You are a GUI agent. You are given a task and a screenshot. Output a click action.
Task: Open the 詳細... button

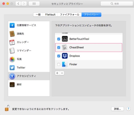pyautogui.click(x=118, y=109)
